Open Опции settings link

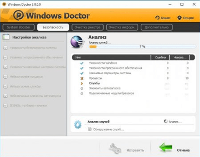click(x=188, y=18)
